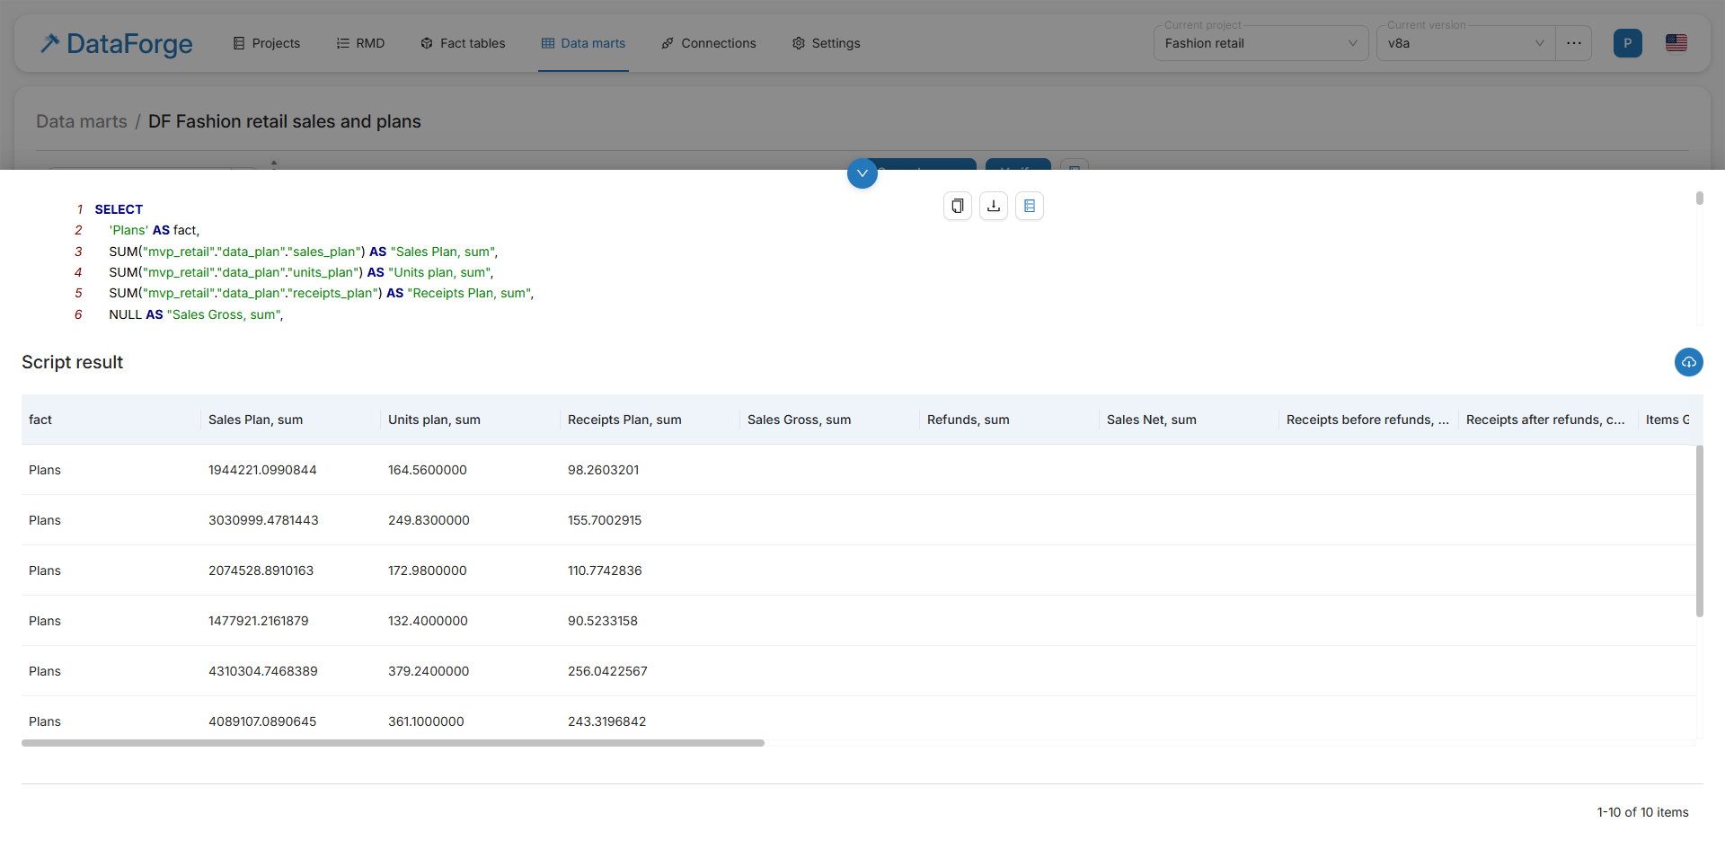Screen dimensions: 1725x849
Task: Expand the Current version v8a dropdown
Action: [1464, 43]
